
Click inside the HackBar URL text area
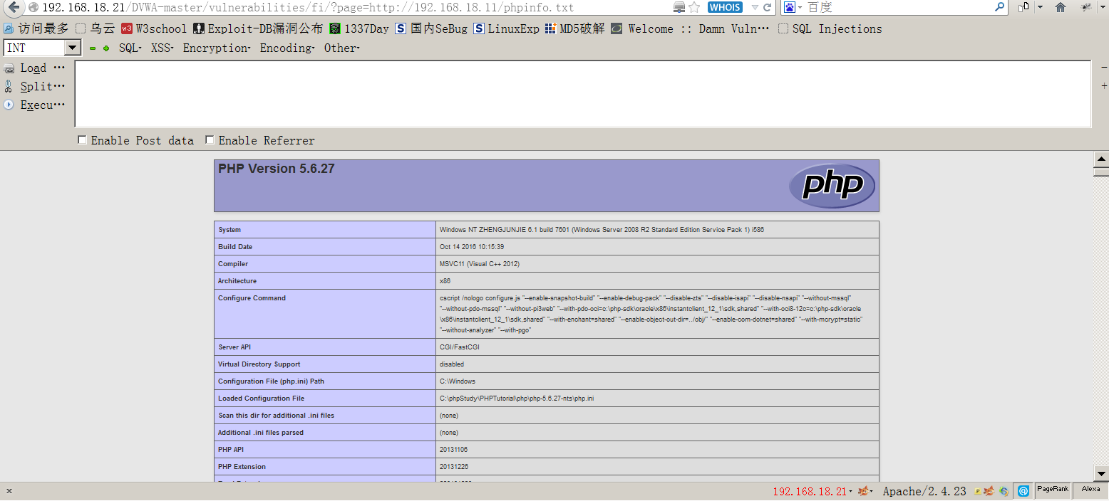point(582,94)
